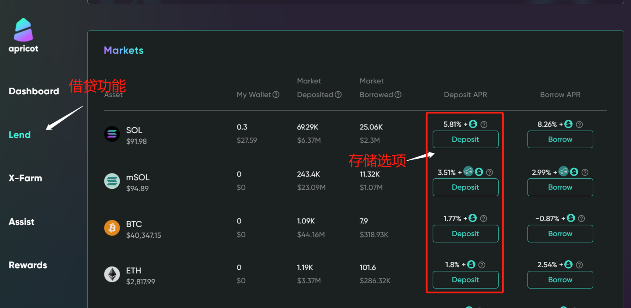Select Lend in the sidebar
The height and width of the screenshot is (308, 631).
coord(19,135)
